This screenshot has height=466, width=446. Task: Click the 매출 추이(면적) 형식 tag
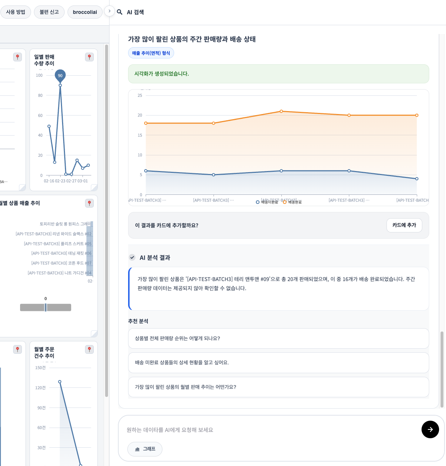[151, 53]
